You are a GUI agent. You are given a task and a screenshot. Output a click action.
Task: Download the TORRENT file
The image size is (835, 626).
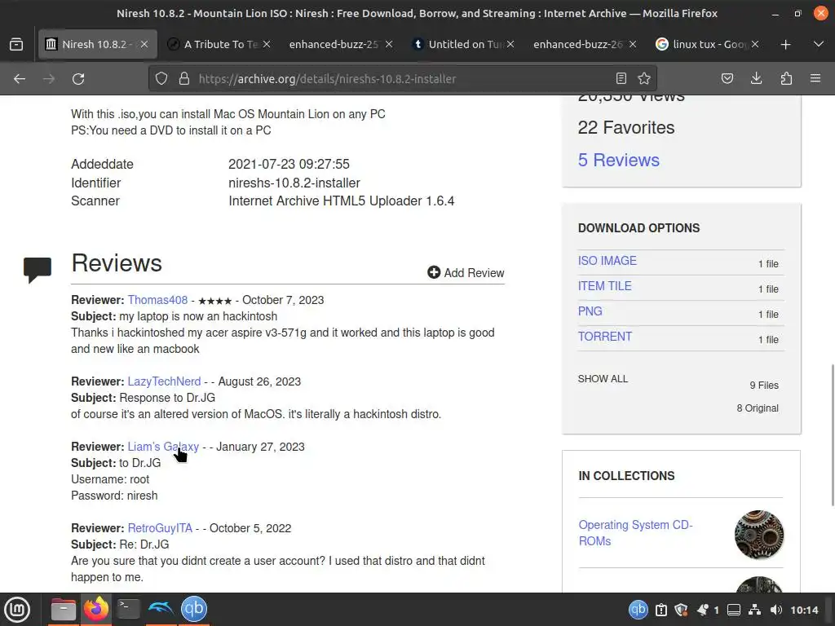(605, 337)
